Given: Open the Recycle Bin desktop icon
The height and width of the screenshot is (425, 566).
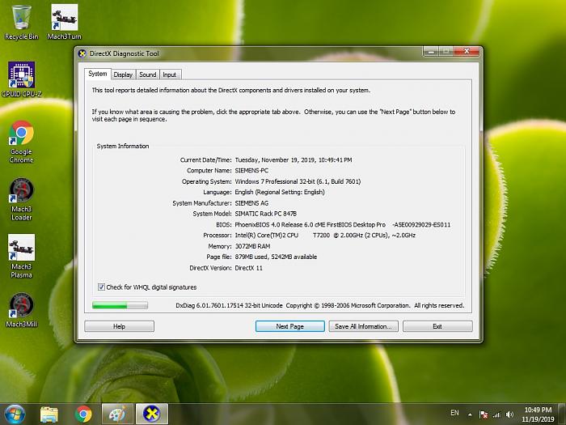Looking at the screenshot, I should click(x=21, y=22).
